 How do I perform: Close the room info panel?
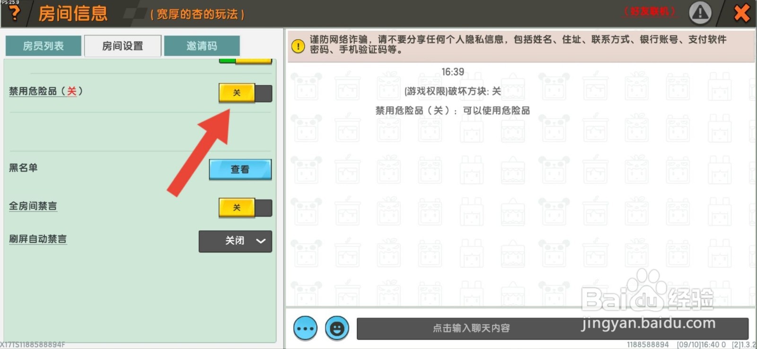(x=741, y=13)
